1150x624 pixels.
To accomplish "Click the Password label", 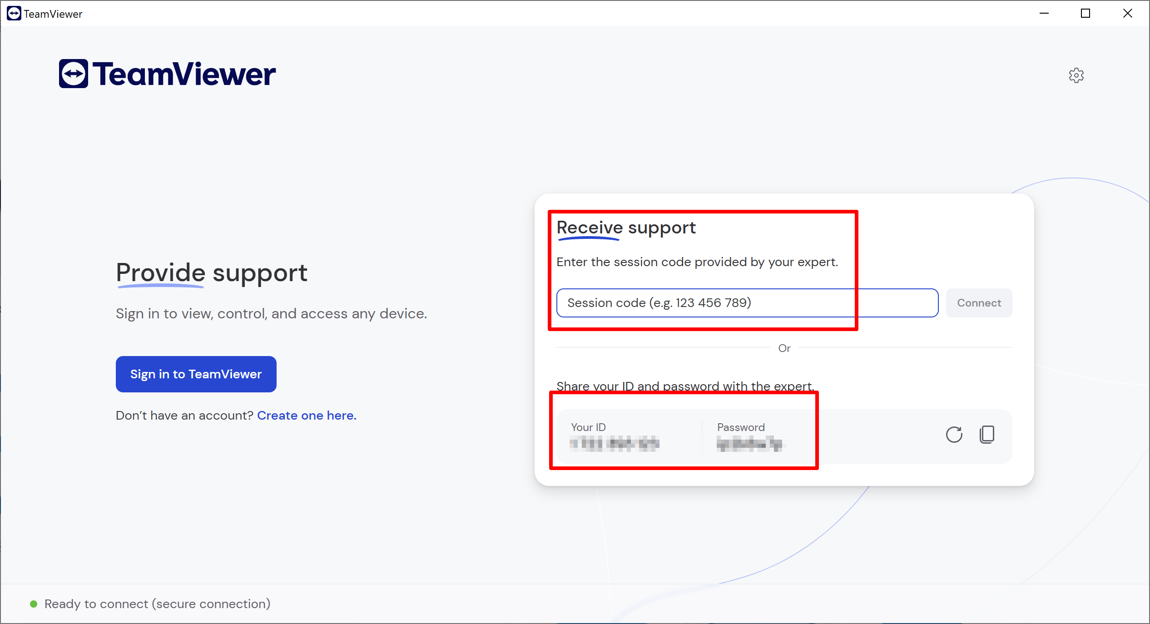I will point(741,427).
